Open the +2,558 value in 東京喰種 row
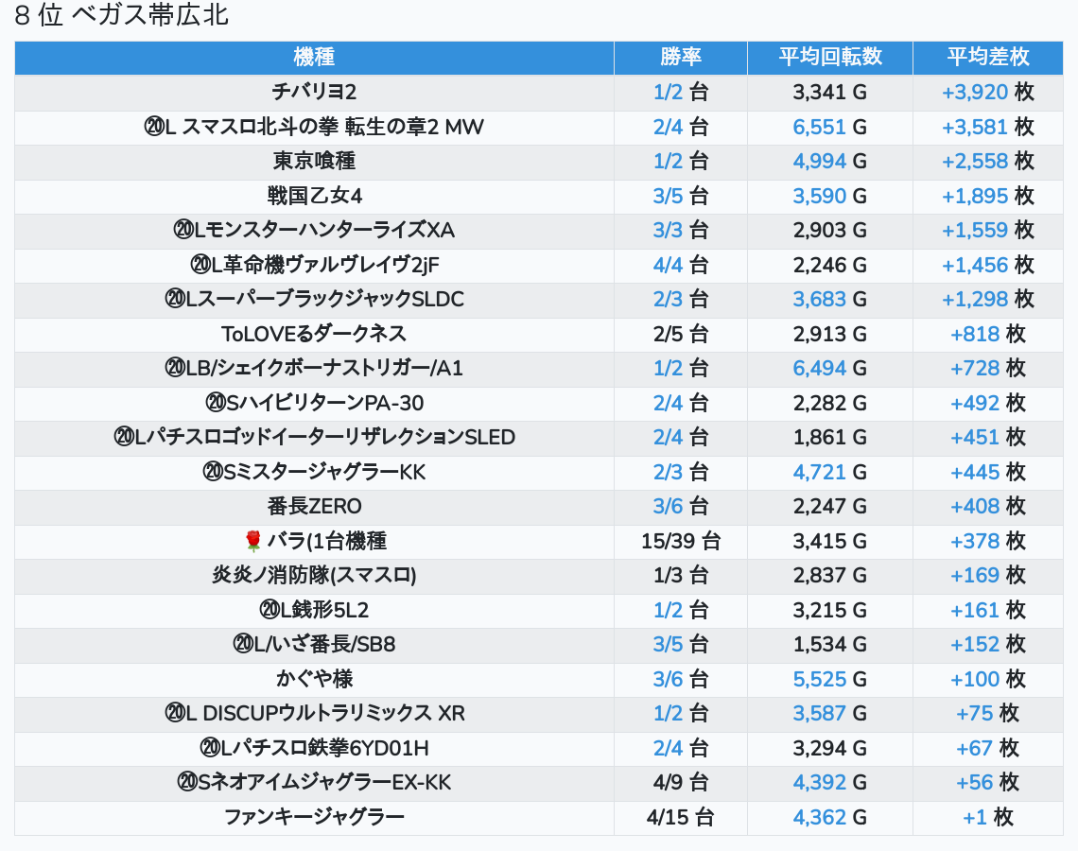This screenshot has width=1078, height=851. 975,162
